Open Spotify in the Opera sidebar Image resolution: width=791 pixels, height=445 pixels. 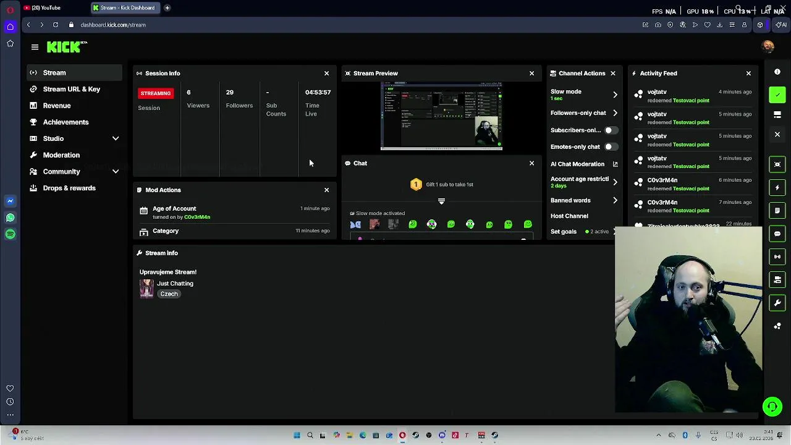point(10,234)
